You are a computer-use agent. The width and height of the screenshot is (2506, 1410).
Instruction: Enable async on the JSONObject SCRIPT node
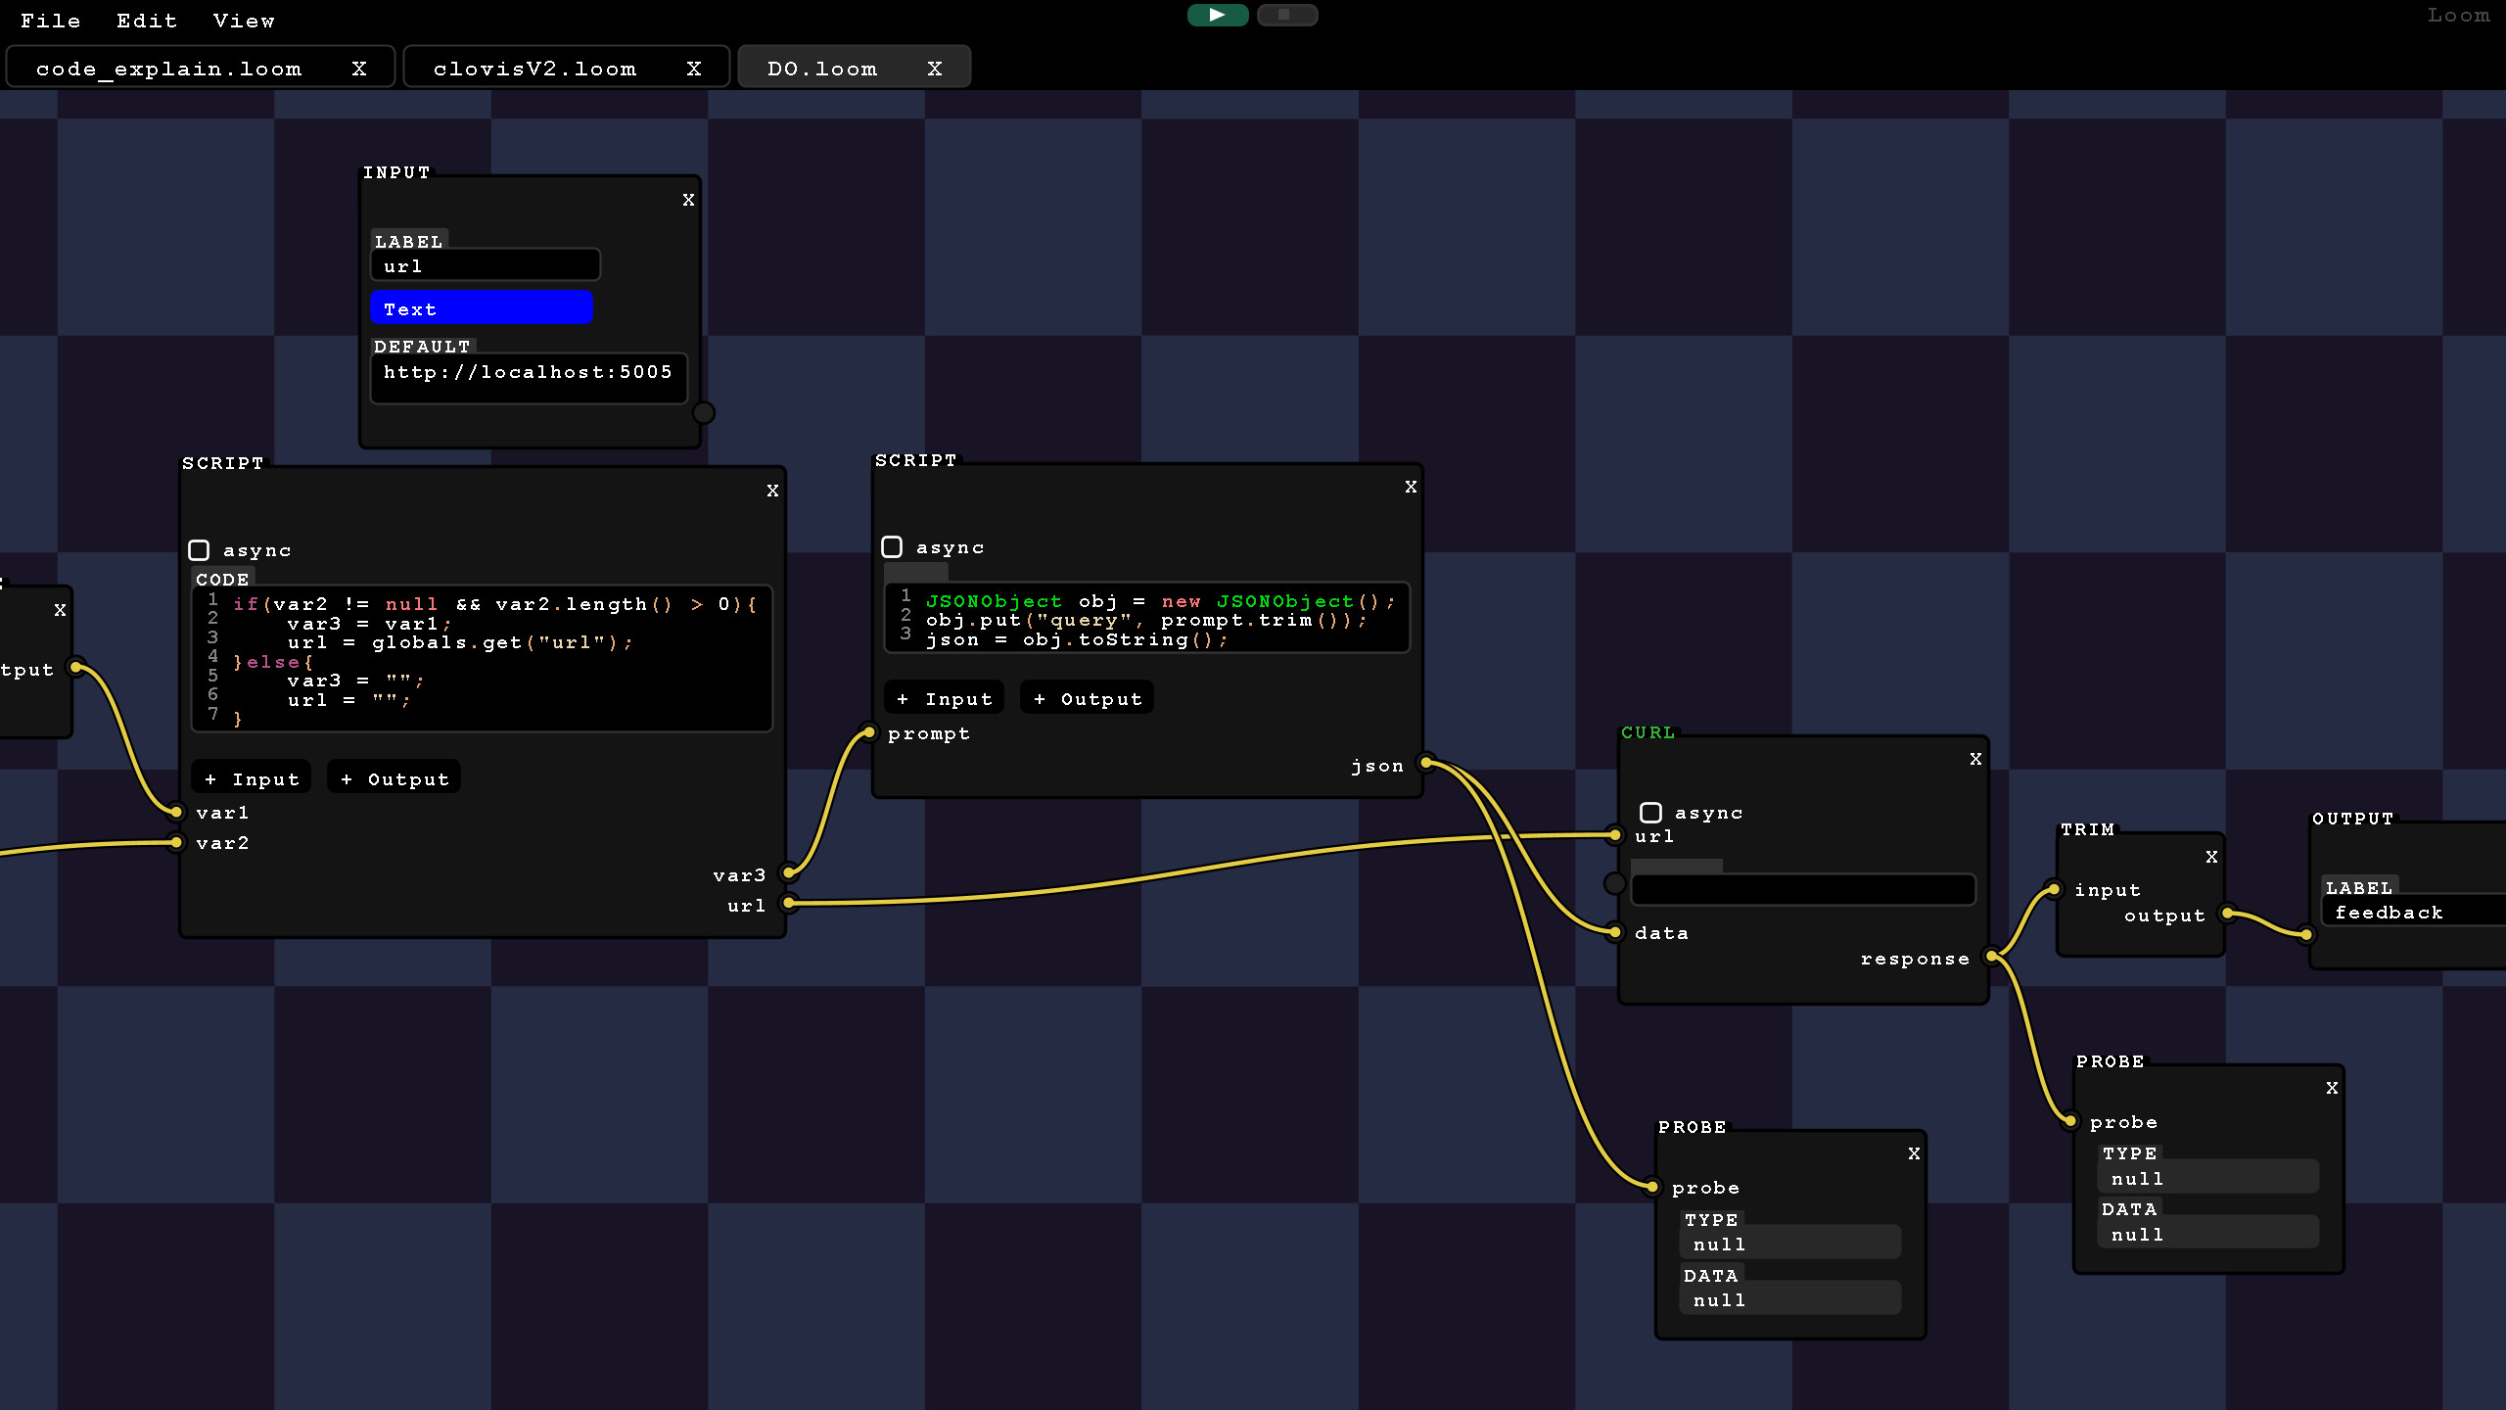[893, 546]
